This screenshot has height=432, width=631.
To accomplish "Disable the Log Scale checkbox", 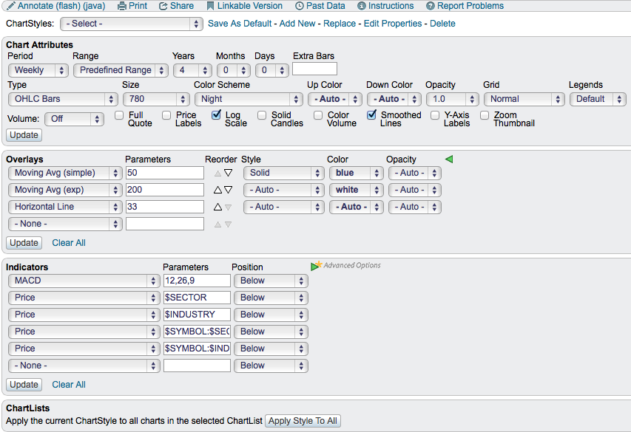I will tap(216, 115).
